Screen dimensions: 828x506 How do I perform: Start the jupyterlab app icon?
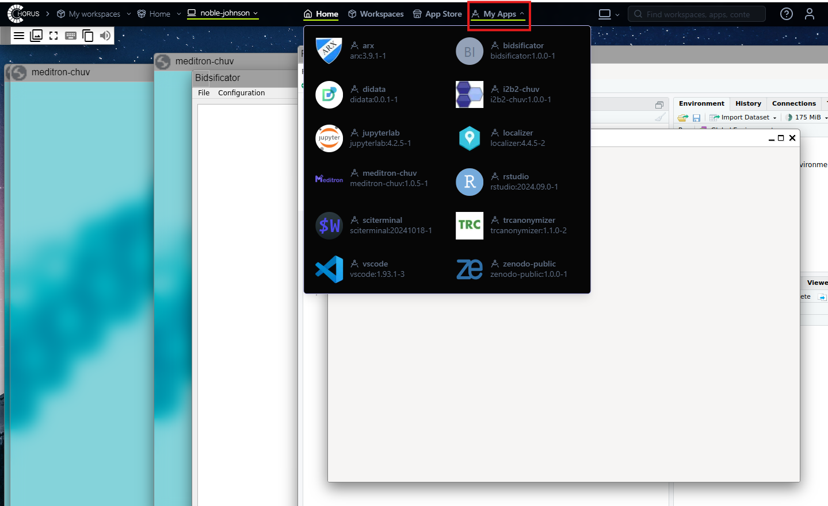point(329,138)
